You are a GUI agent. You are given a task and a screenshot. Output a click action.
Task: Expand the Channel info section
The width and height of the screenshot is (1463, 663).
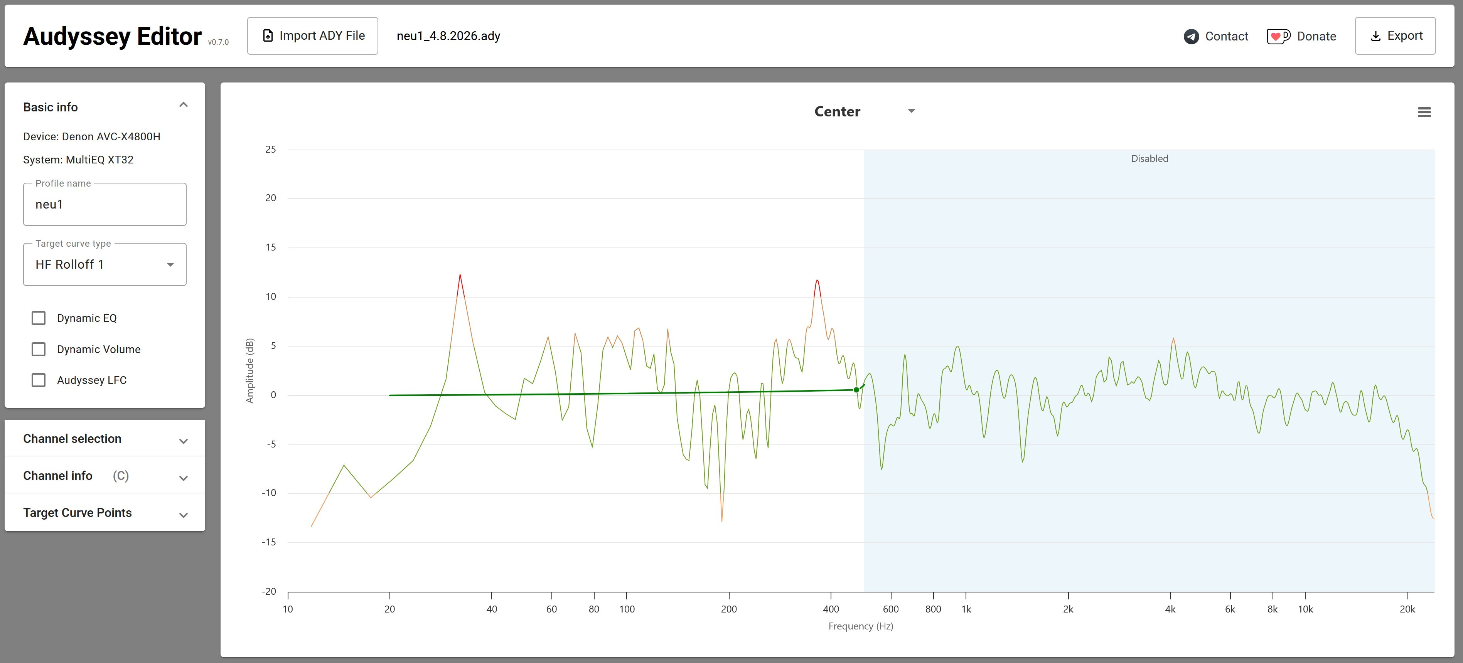click(x=105, y=476)
